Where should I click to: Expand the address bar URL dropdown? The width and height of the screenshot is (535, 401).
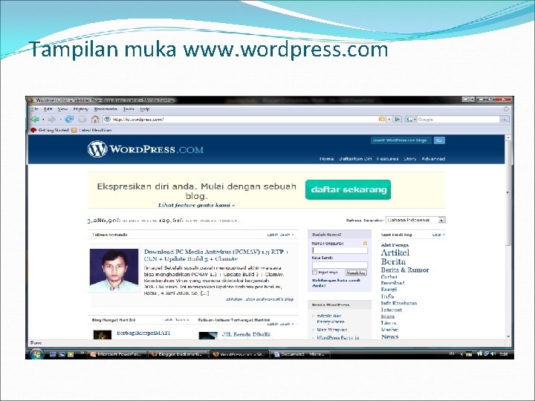pyautogui.click(x=389, y=120)
